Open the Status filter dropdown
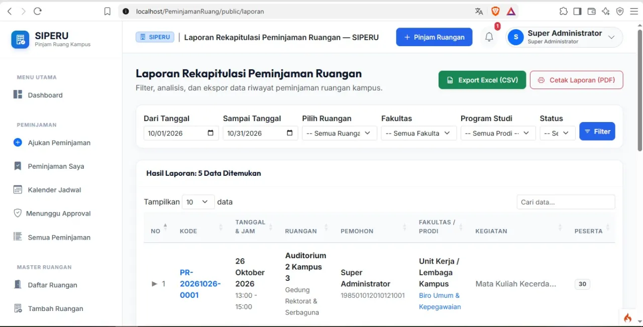Image resolution: width=643 pixels, height=327 pixels. tap(558, 133)
